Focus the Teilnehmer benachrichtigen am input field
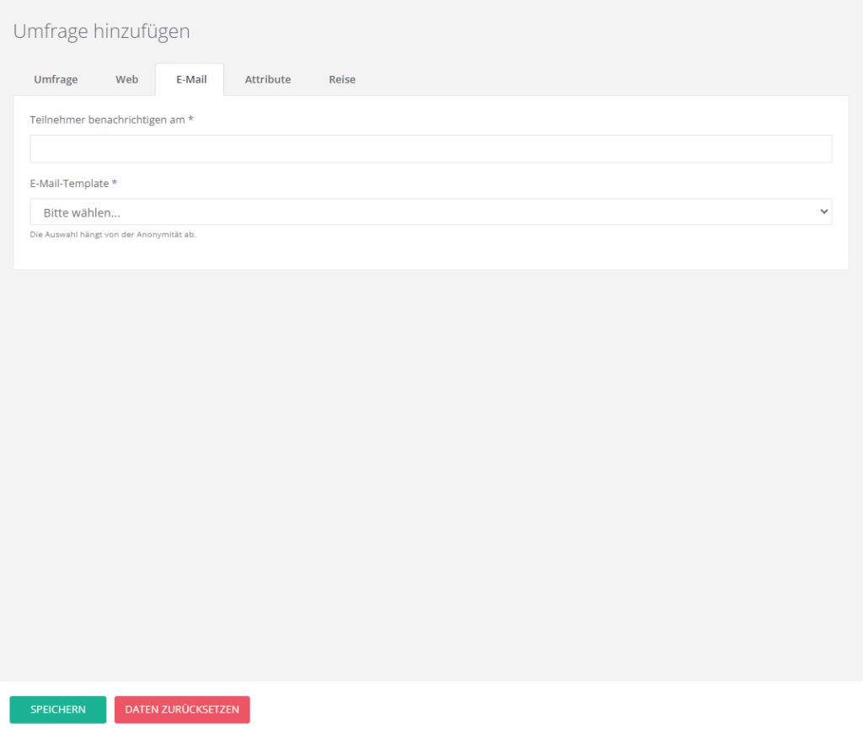The height and width of the screenshot is (738, 863). coord(430,148)
